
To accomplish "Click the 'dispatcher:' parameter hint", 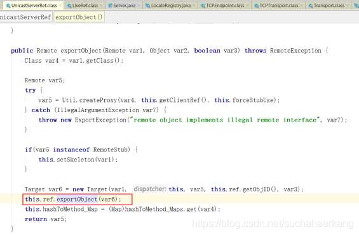I will 150,189.
